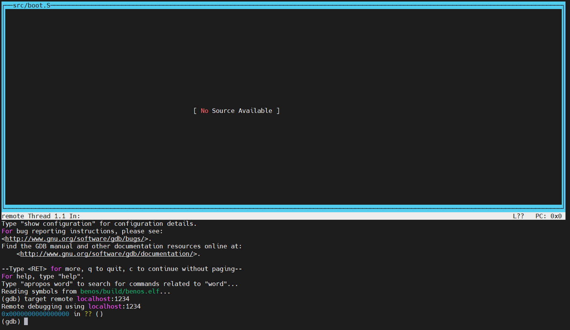
Task: Click the 'For help, type "help"' line
Action: [43, 276]
